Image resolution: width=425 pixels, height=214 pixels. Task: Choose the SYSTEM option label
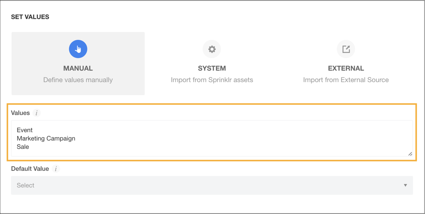(x=212, y=68)
